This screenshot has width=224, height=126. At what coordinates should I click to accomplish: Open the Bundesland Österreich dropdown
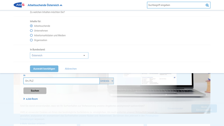tap(59, 55)
